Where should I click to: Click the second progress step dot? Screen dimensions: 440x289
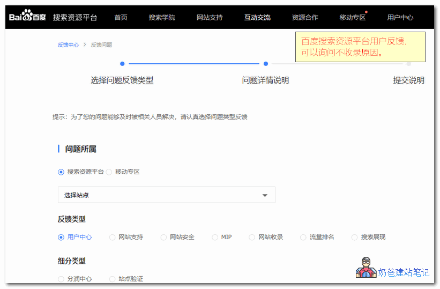pos(266,64)
